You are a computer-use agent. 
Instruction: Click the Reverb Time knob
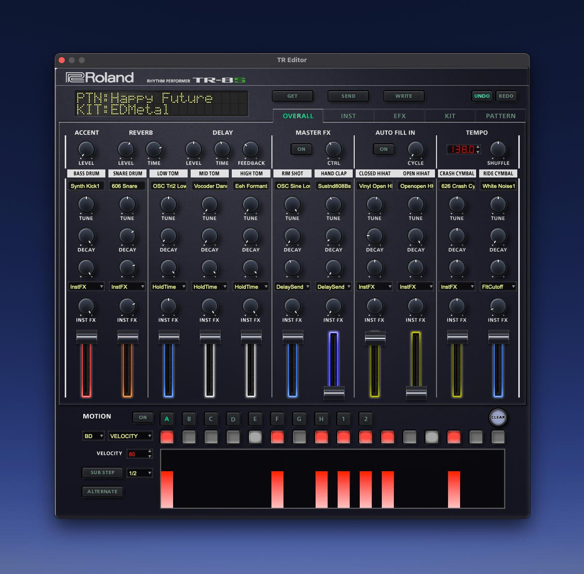point(154,149)
